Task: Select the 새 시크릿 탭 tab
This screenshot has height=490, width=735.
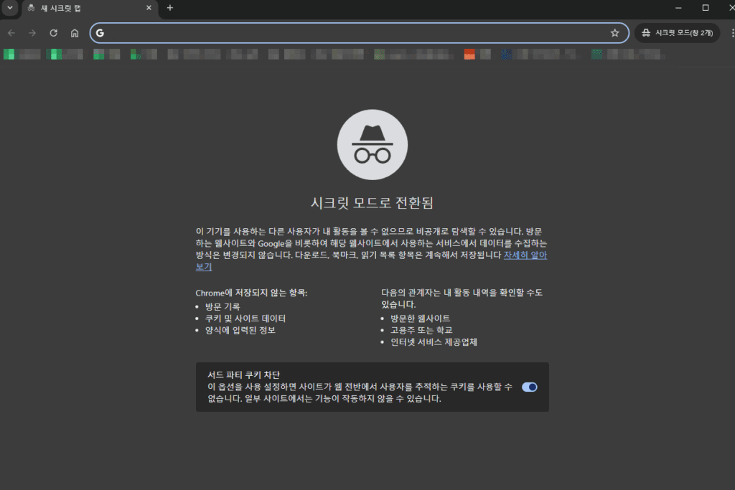Action: click(79, 8)
